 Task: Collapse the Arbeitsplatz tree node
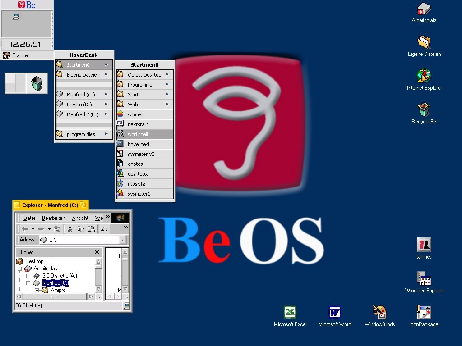(20, 269)
